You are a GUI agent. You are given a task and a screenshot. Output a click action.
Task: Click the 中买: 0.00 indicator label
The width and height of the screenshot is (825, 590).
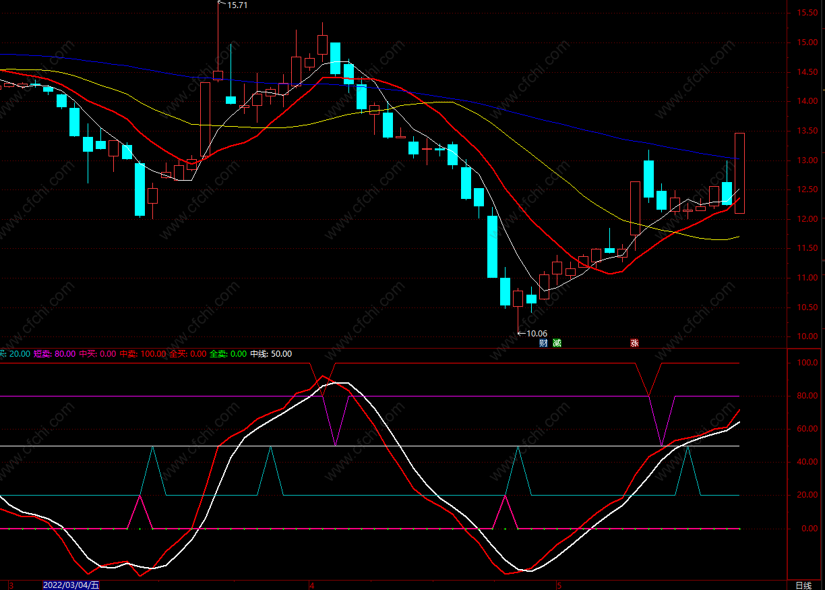(98, 354)
